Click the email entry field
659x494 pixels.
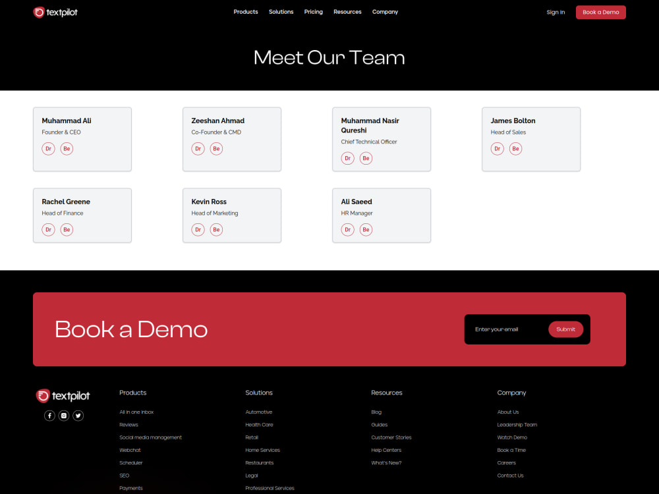[x=504, y=329]
